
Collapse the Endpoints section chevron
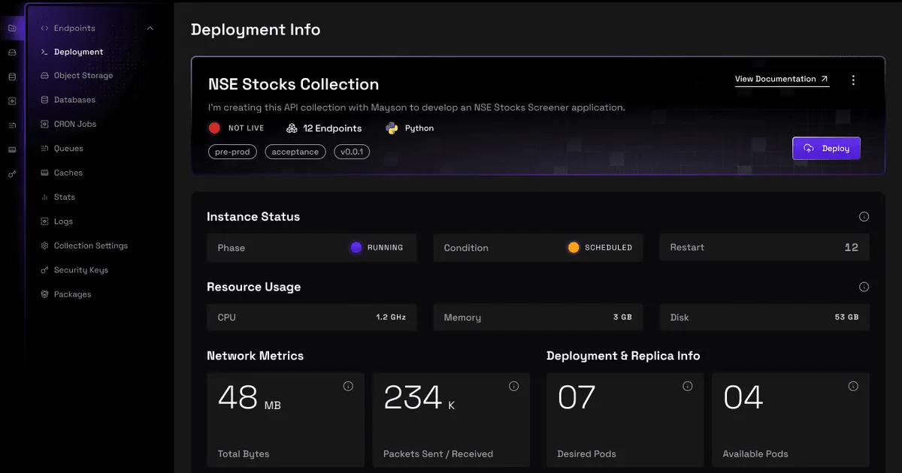pyautogui.click(x=150, y=29)
